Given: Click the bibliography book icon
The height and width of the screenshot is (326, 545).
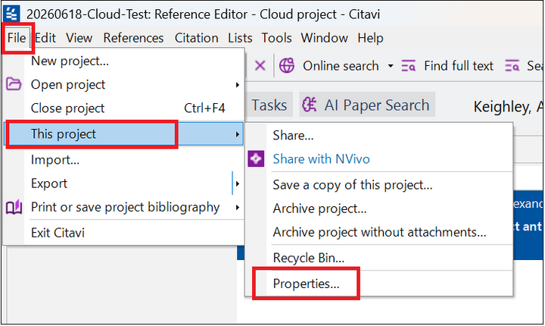Looking at the screenshot, I should point(14,207).
